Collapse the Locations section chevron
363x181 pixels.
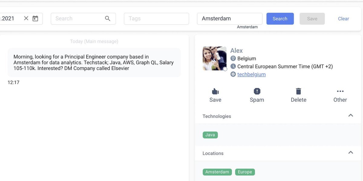351,153
